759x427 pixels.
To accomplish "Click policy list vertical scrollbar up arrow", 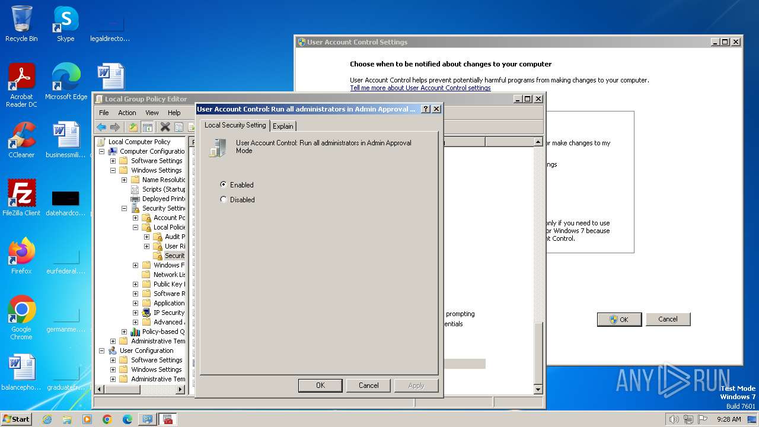I will [x=538, y=142].
